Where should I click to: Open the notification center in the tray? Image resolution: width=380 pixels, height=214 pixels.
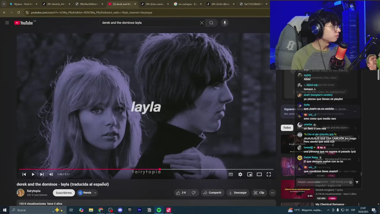[x=374, y=210]
